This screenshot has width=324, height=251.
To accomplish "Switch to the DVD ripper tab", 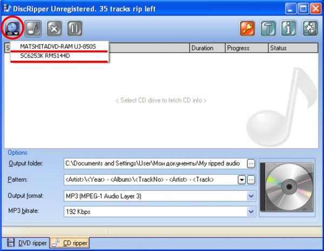I will pyautogui.click(x=27, y=243).
